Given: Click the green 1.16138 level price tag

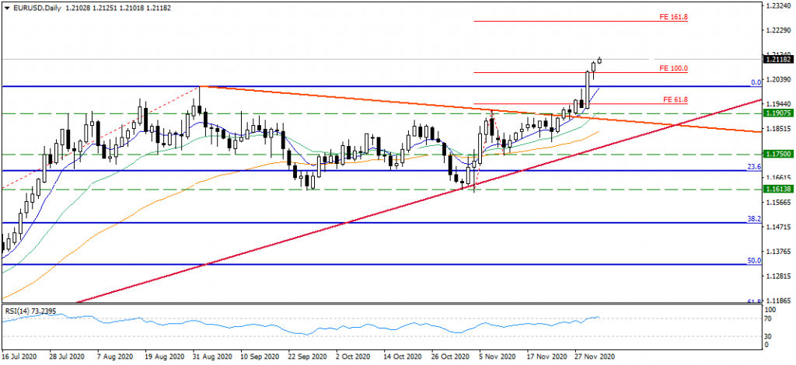Looking at the screenshot, I should point(778,189).
